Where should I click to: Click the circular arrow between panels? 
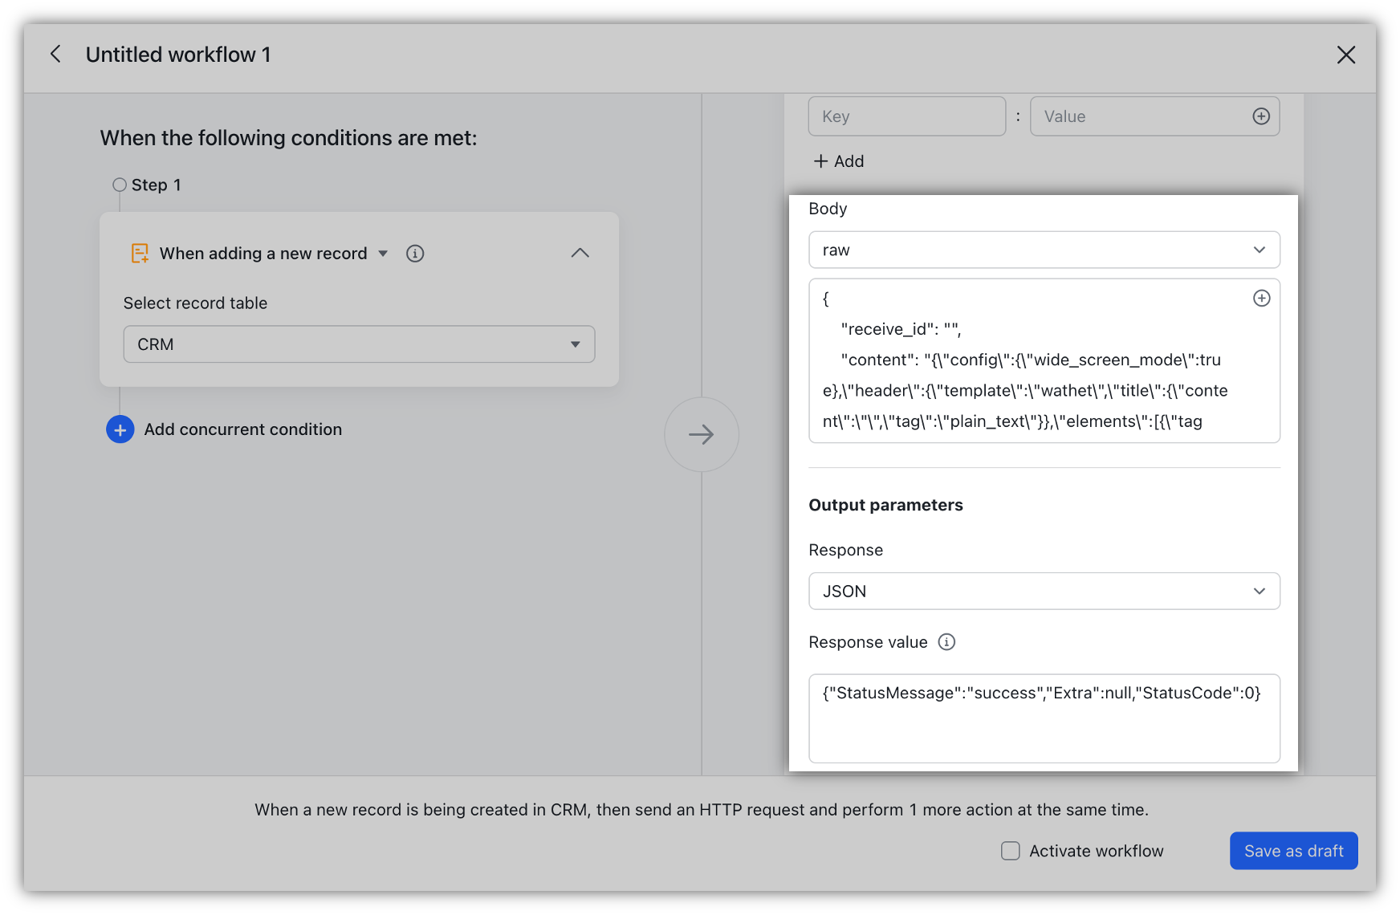[701, 434]
